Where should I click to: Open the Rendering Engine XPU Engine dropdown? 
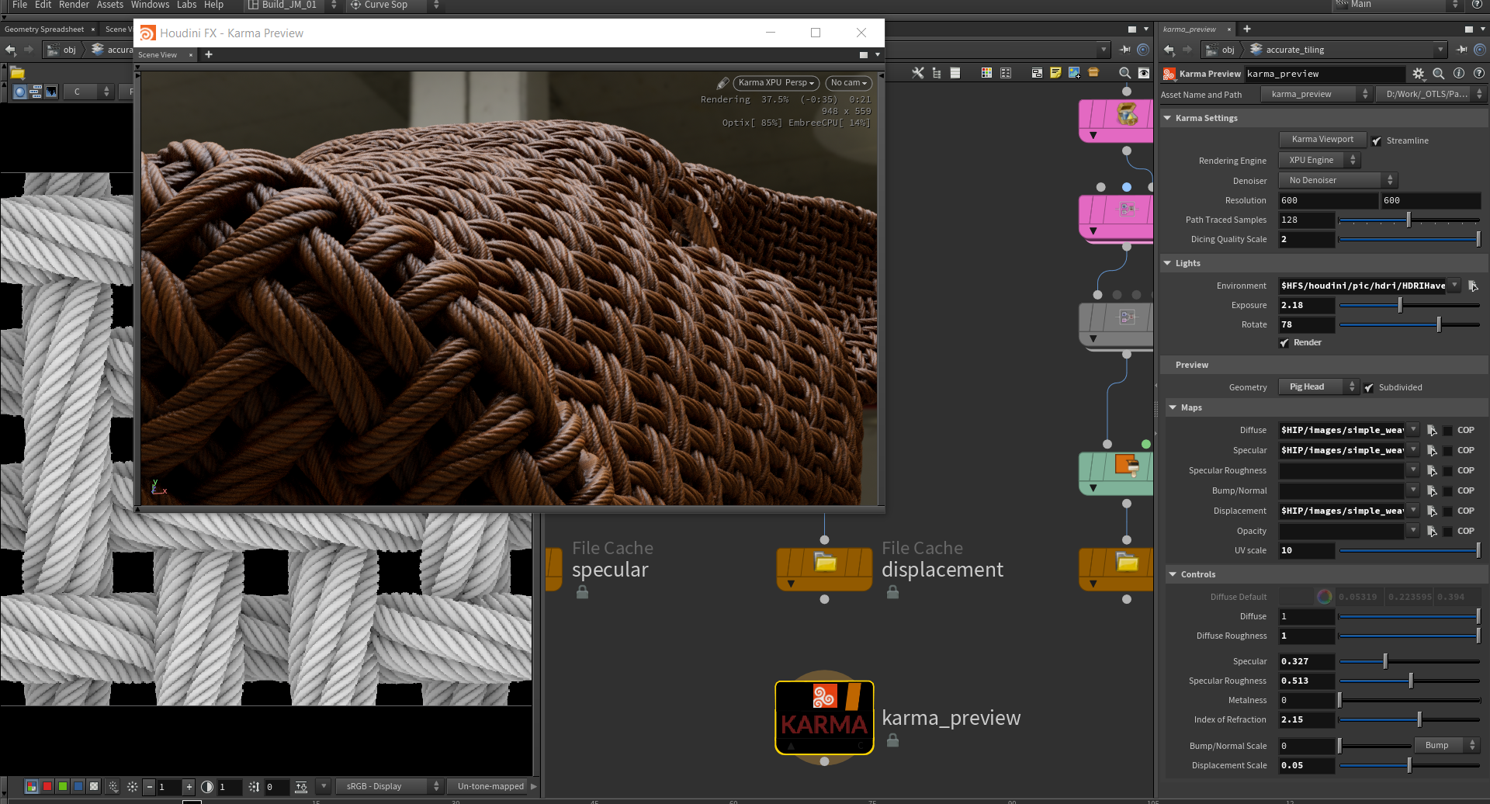tap(1319, 161)
